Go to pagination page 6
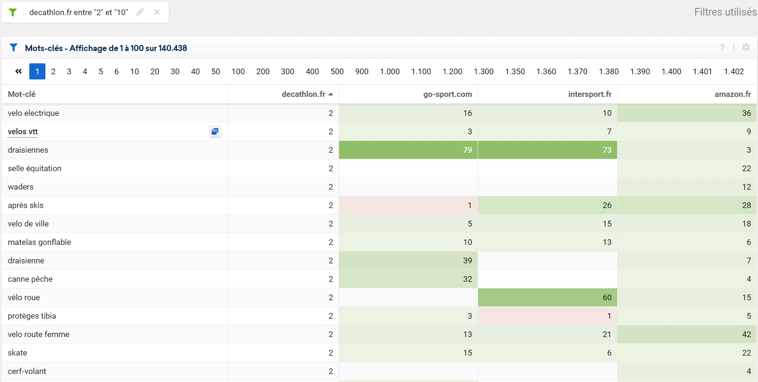This screenshot has height=382, width=758. [x=116, y=71]
